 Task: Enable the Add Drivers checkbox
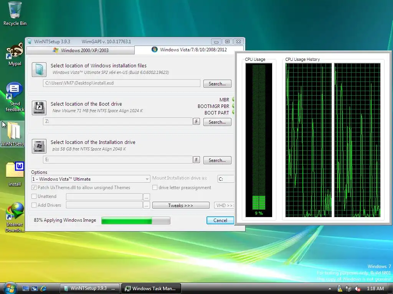point(34,205)
